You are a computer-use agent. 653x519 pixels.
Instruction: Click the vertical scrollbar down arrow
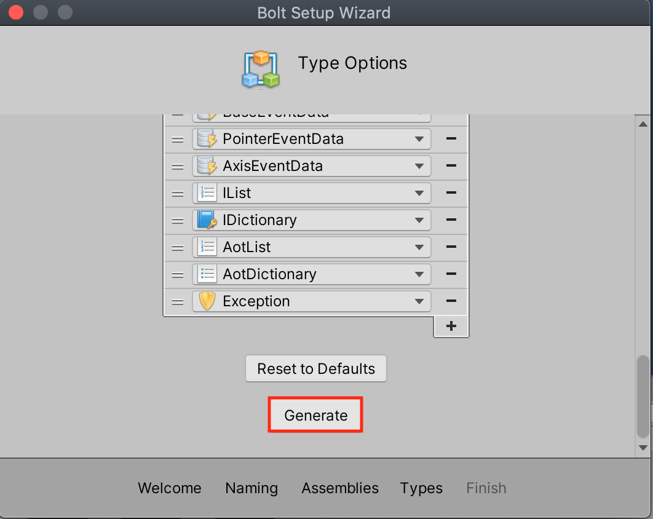644,448
